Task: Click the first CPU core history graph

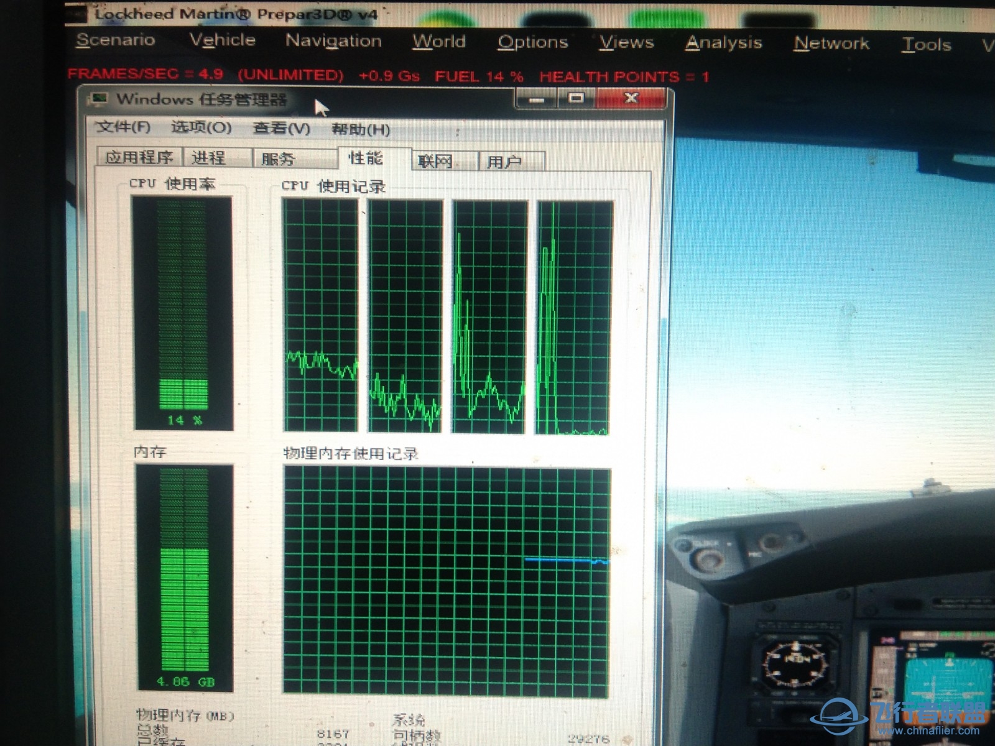Action: pos(321,316)
